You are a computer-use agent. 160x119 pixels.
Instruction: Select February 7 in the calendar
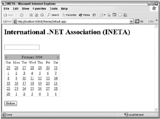pos(56,73)
